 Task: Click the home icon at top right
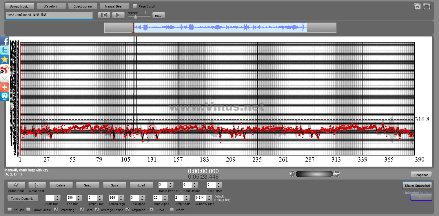pyautogui.click(x=417, y=7)
